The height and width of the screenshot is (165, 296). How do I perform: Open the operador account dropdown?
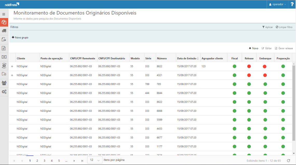277,4
